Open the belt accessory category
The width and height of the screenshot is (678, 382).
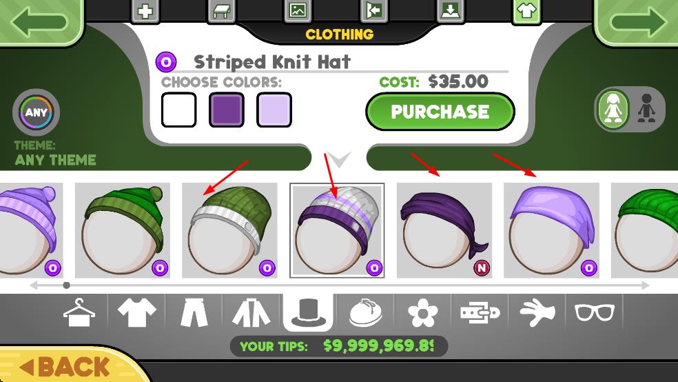pyautogui.click(x=480, y=312)
